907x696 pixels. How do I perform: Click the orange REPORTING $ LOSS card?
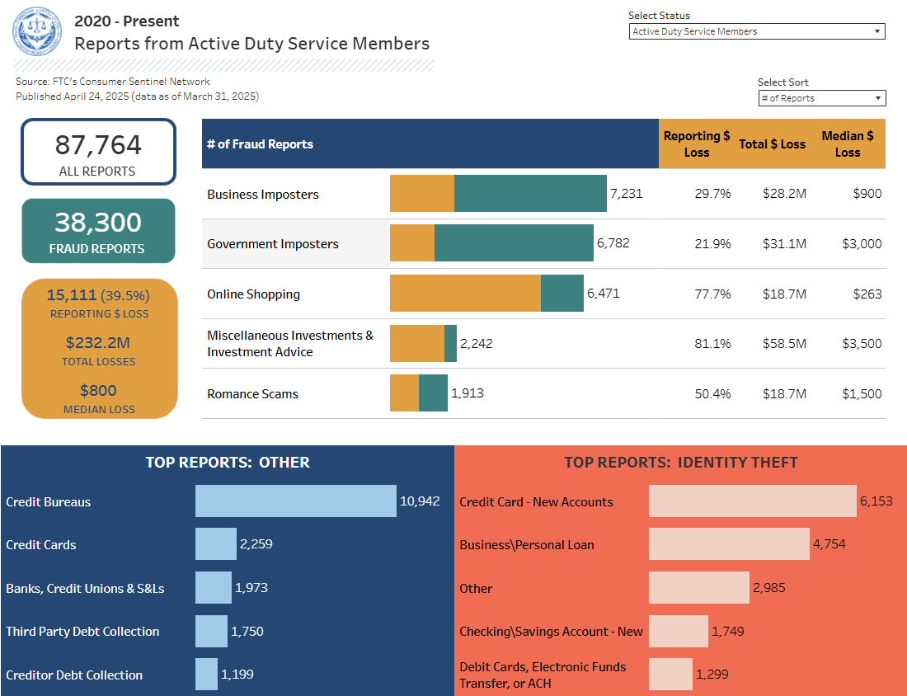(x=98, y=348)
